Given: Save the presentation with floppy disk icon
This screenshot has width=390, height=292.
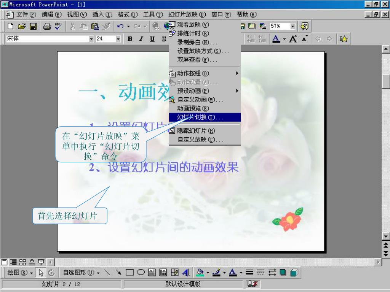Looking at the screenshot, I should [33, 26].
